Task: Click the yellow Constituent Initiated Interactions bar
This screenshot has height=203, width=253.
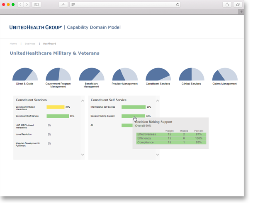Action: [x=56, y=107]
